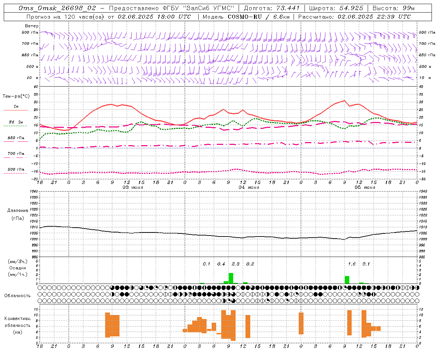Image resolution: width=437 pixels, height=349 pixels.
Task: Select the text Предоставлено ФГБУ "ЗапСиб УГМС"
Action: [x=172, y=8]
